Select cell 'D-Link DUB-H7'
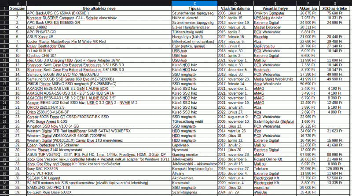This screenshot has height=196, width=352. coord(99,51)
